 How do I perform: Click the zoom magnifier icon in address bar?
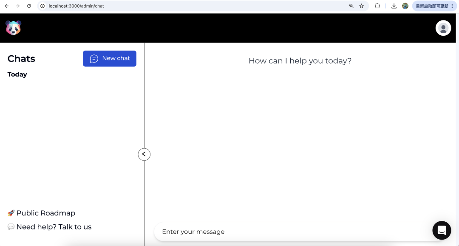click(351, 6)
